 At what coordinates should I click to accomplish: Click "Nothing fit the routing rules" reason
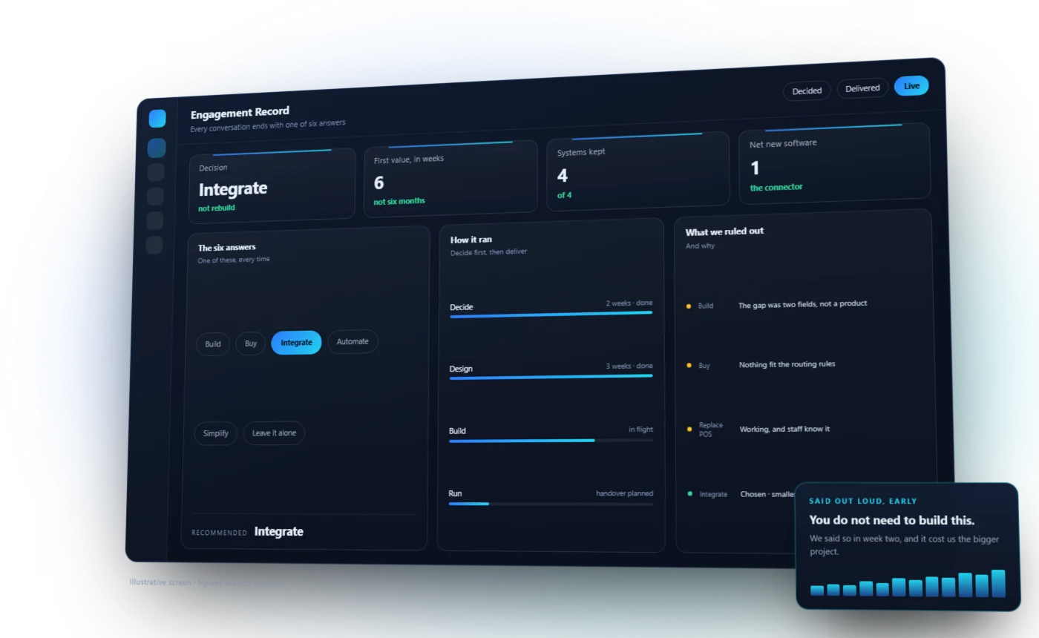pyautogui.click(x=787, y=364)
